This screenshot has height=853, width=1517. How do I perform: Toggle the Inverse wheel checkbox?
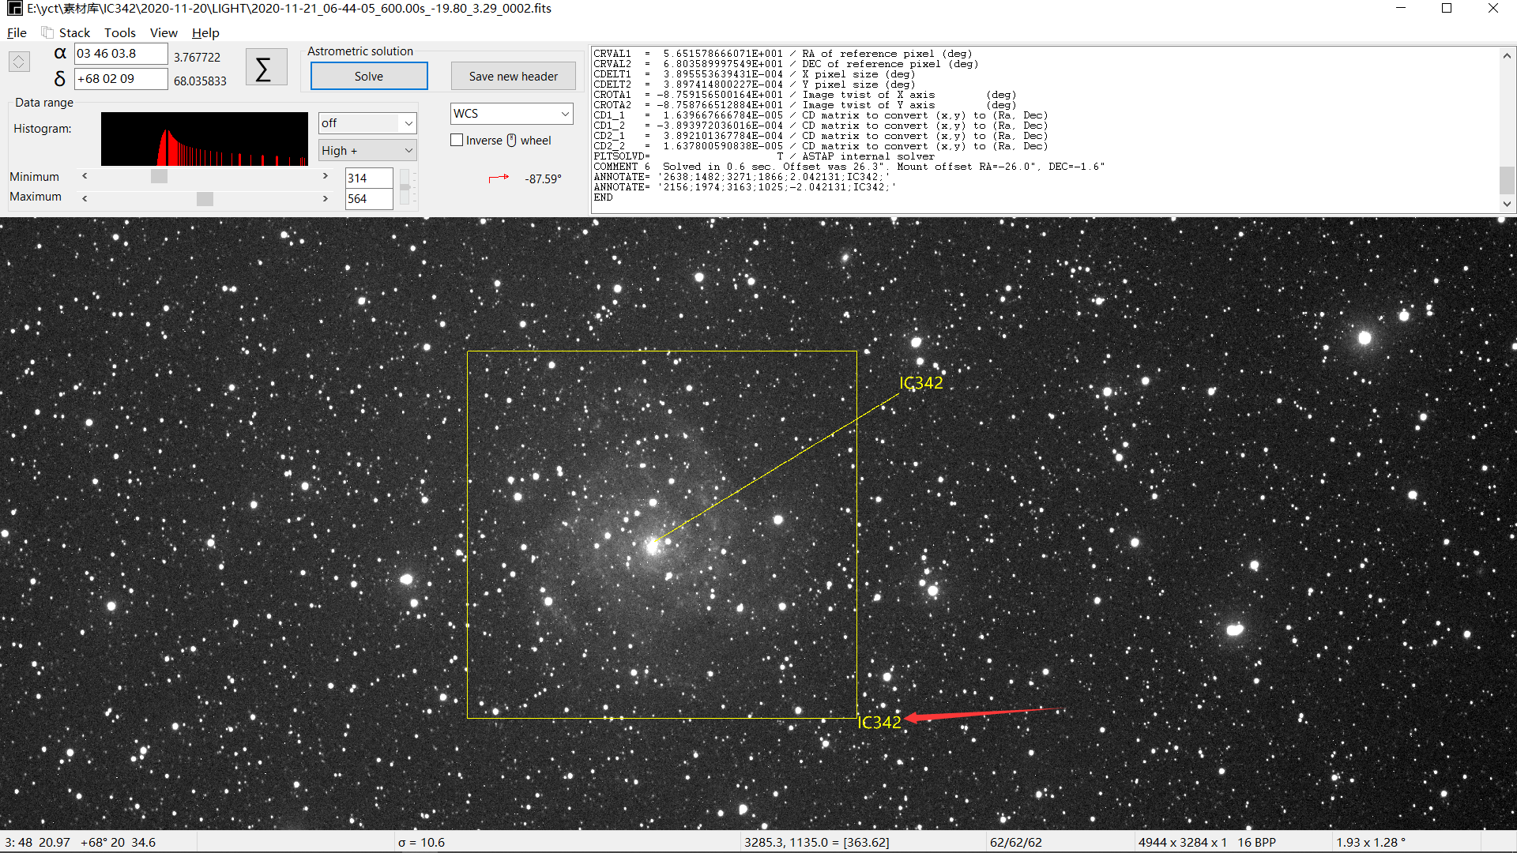(457, 140)
